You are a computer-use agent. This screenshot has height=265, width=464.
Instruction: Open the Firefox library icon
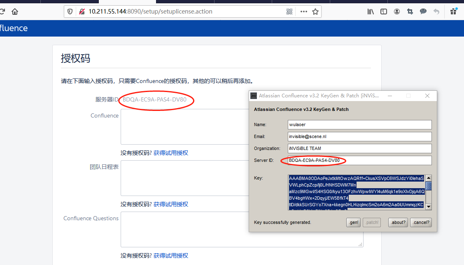(x=371, y=12)
